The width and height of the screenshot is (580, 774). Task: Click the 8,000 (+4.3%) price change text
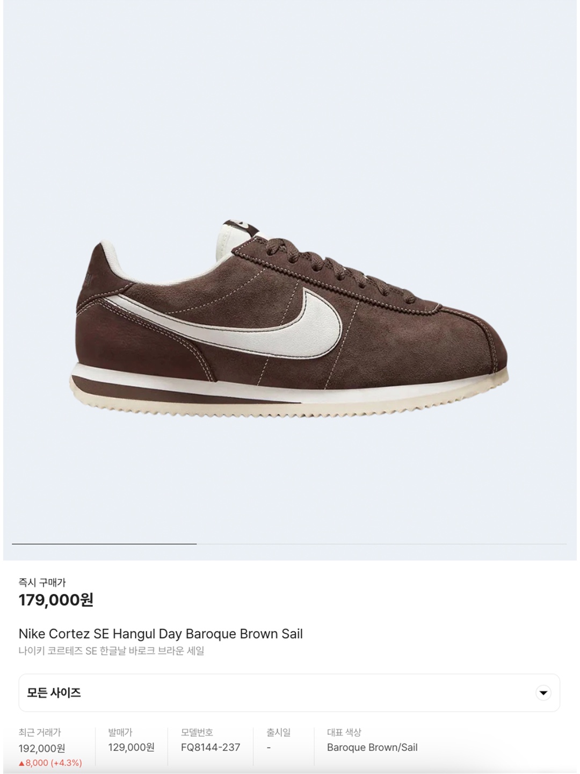point(54,763)
